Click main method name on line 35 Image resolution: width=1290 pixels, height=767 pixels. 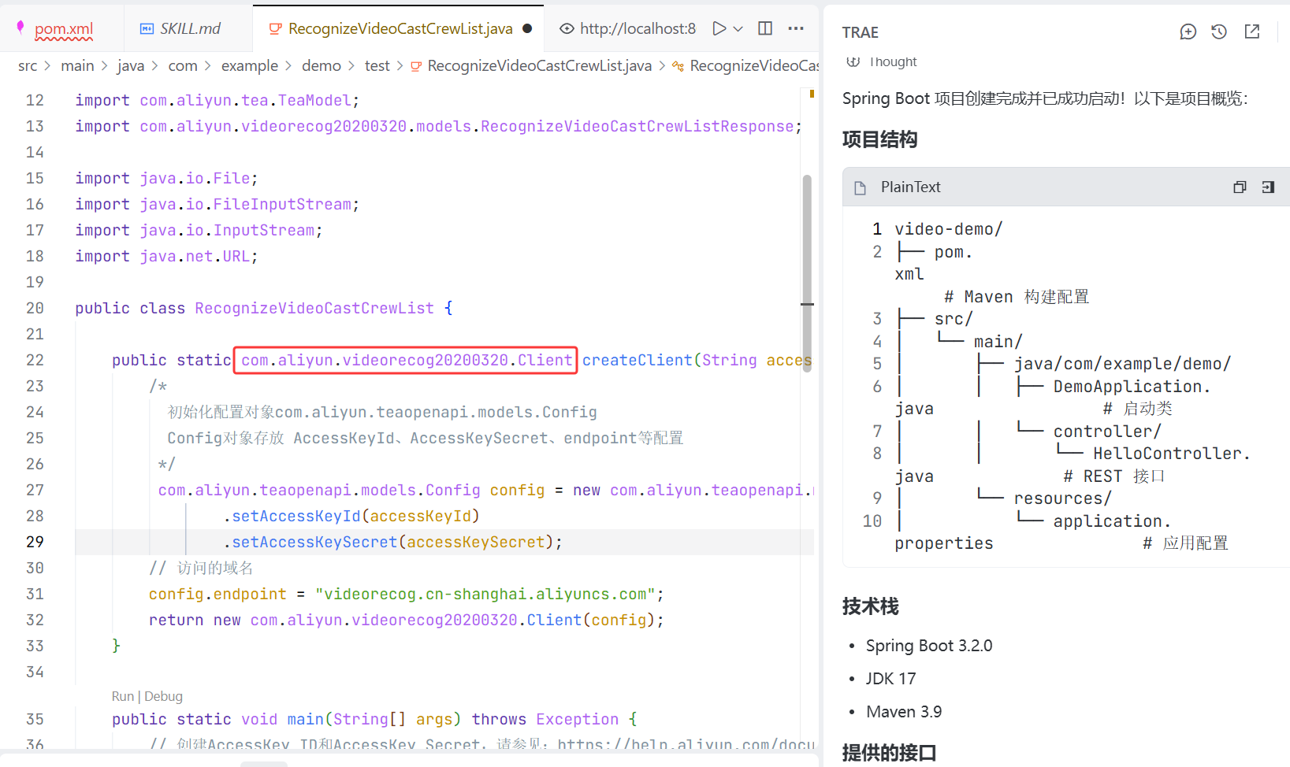coord(306,719)
